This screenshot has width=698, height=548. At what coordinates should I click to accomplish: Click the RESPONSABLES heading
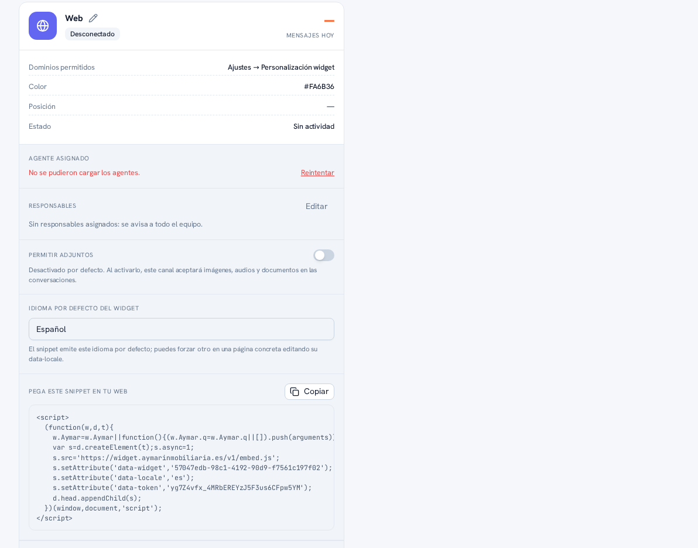click(x=53, y=206)
